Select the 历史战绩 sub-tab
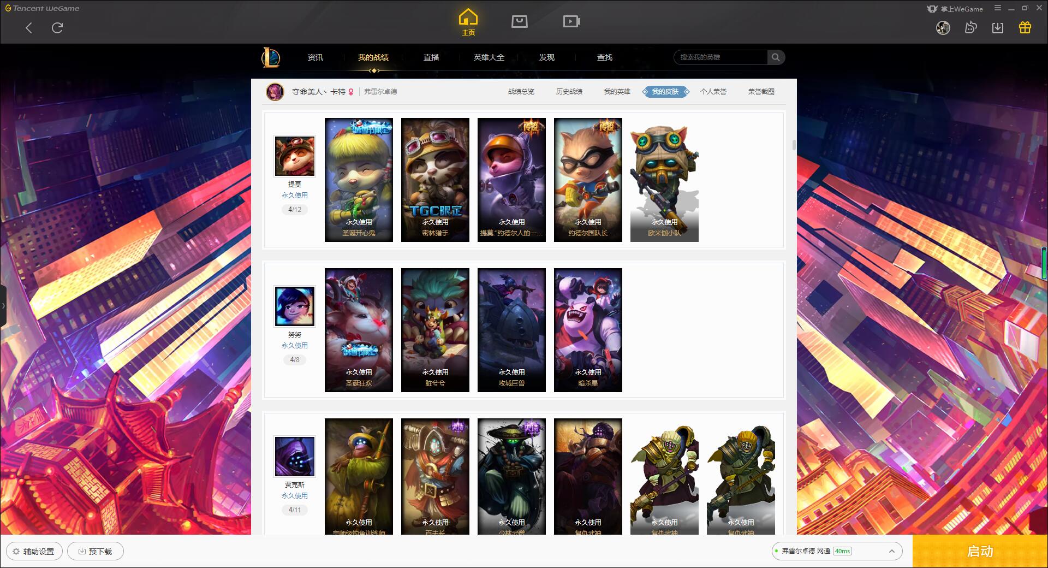 click(x=569, y=92)
